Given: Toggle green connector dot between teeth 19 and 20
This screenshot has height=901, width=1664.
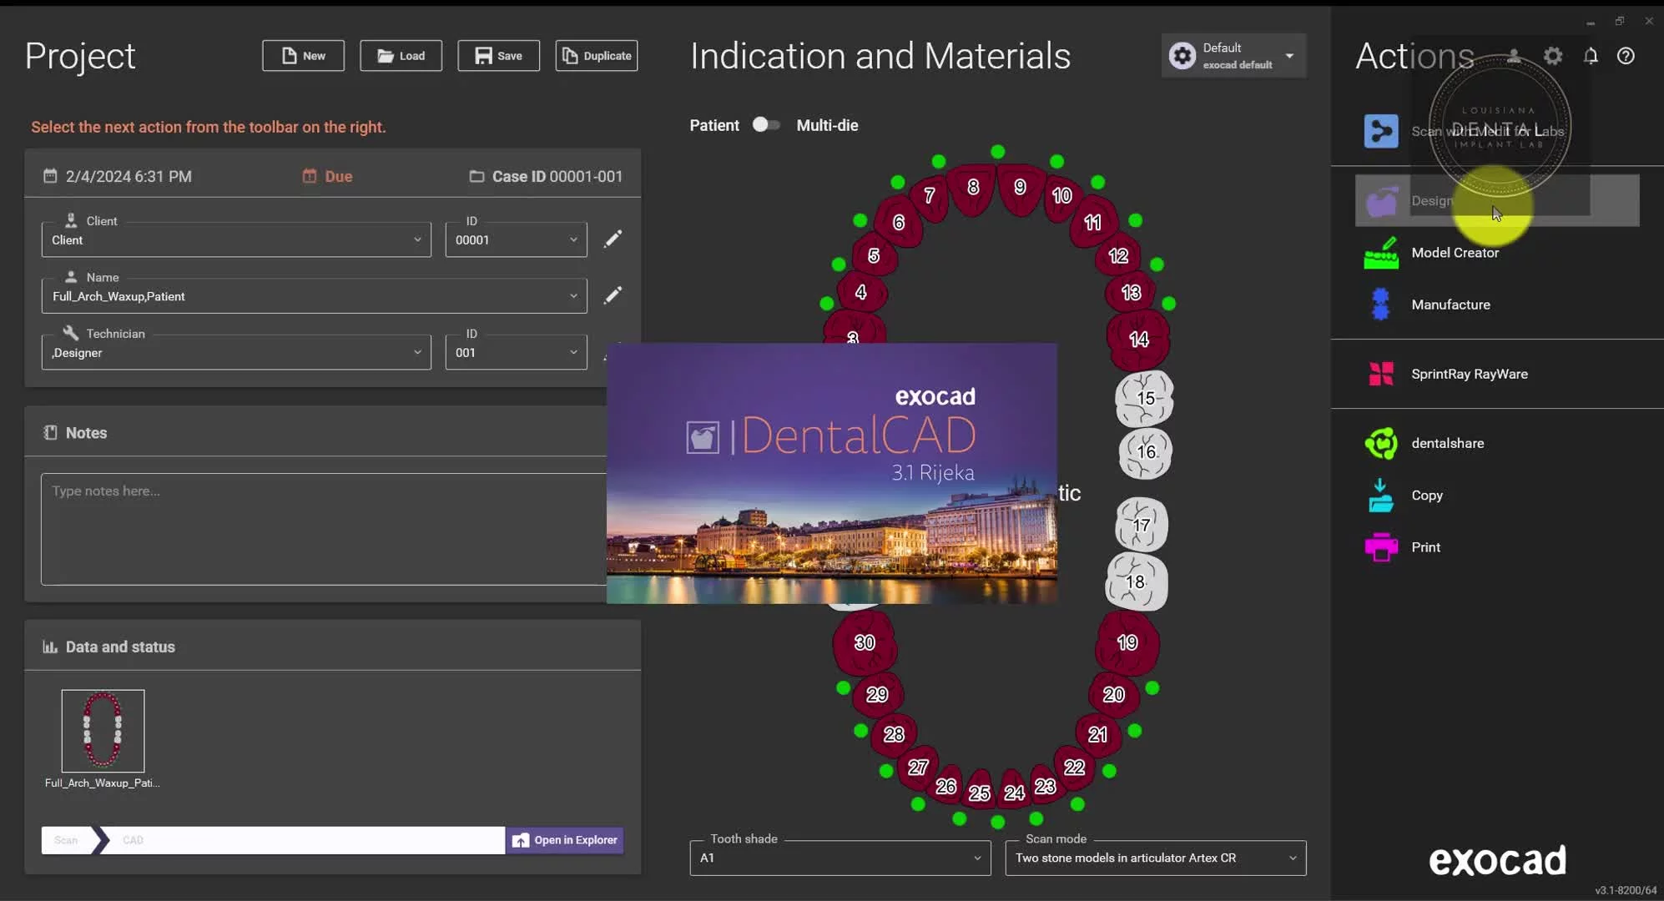Looking at the screenshot, I should [x=1152, y=688].
